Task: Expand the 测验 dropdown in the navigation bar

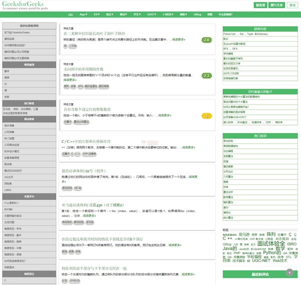Action: pos(183,15)
